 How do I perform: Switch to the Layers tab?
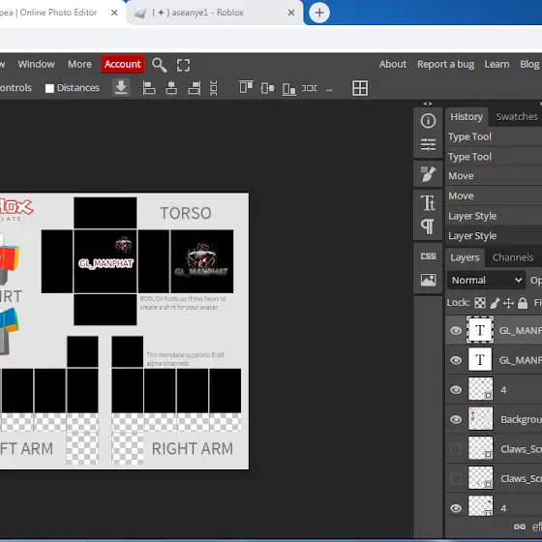(465, 257)
